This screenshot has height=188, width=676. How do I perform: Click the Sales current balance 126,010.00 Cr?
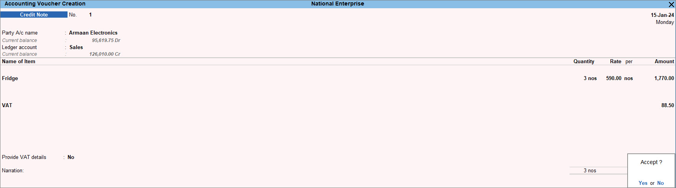105,54
